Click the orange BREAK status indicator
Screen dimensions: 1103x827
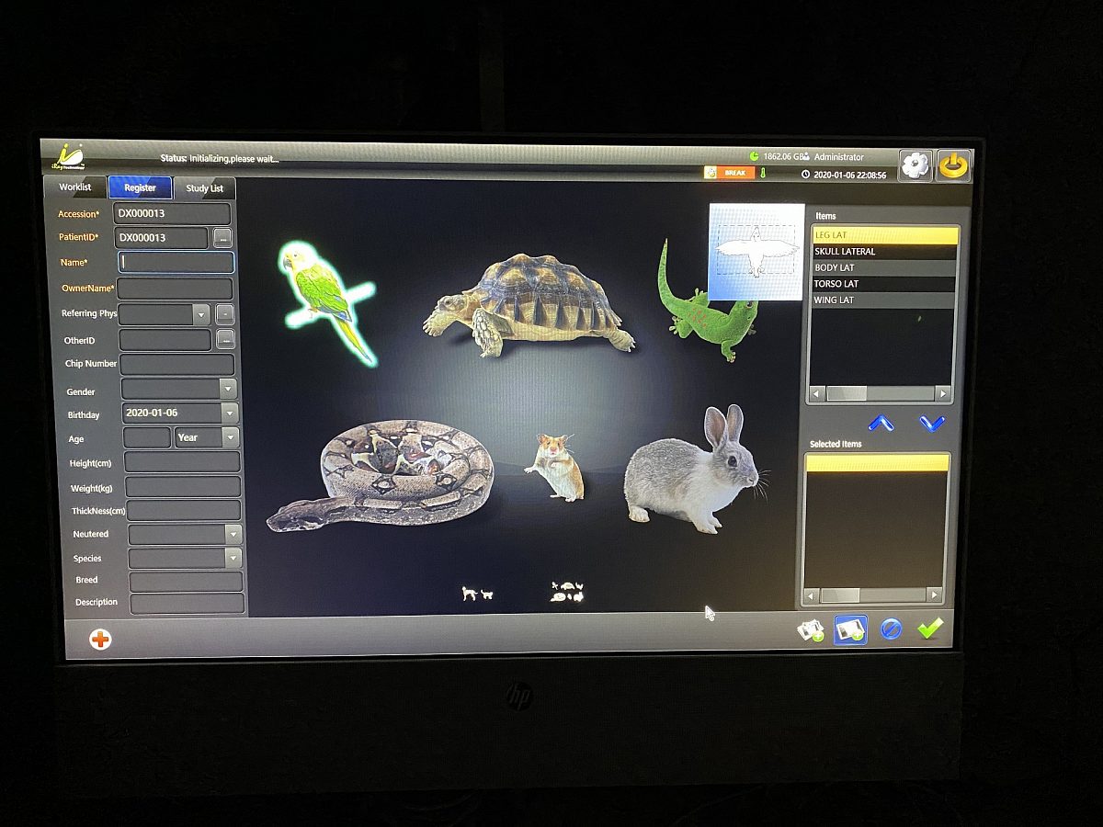[729, 173]
